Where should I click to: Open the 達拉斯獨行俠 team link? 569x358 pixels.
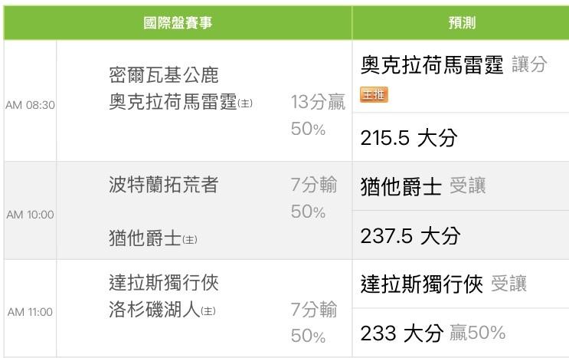163,283
